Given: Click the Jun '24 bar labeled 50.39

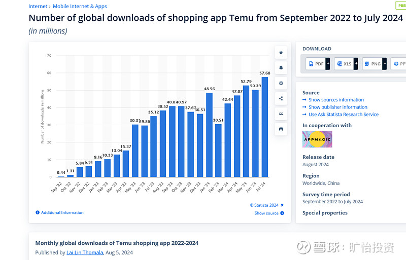Looking at the screenshot, I should 255,133.
